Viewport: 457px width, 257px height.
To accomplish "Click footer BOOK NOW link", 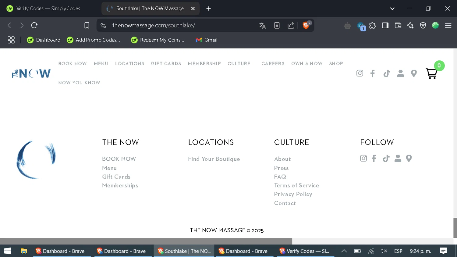I will (x=119, y=159).
